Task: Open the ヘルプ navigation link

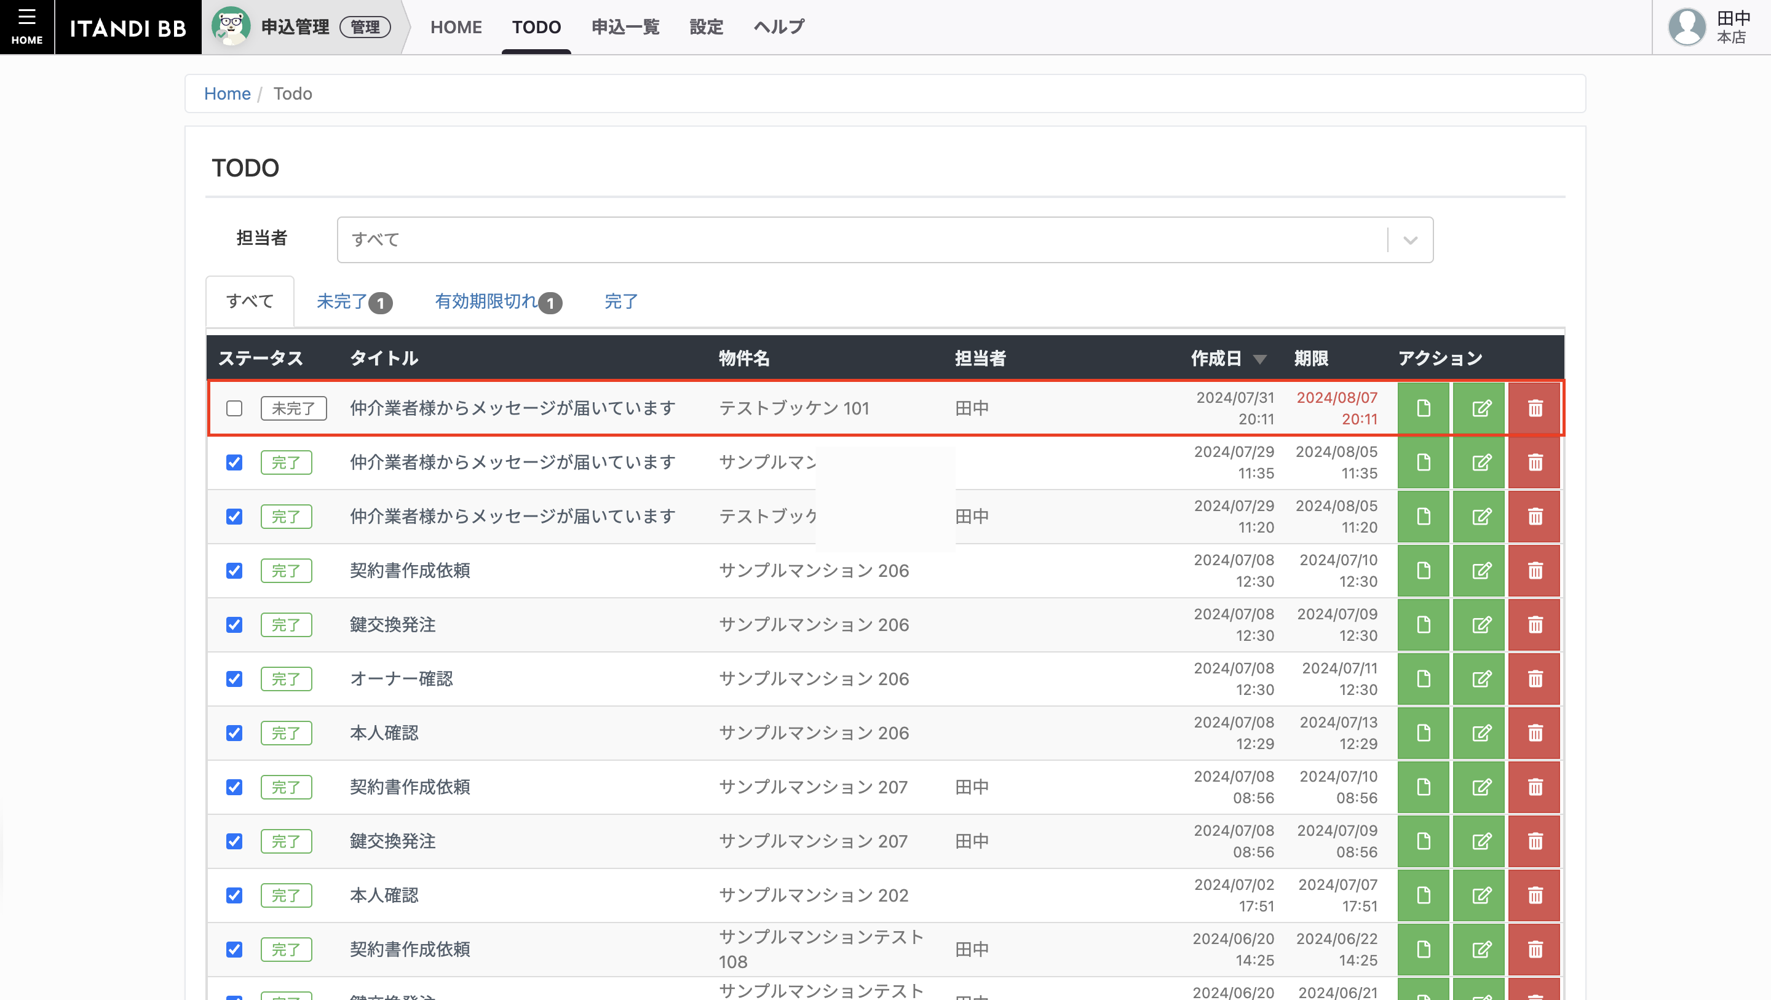Action: (x=779, y=27)
